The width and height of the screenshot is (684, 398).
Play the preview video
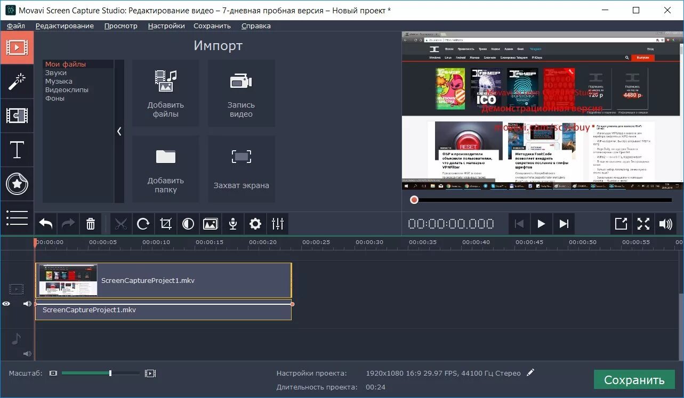[541, 224]
